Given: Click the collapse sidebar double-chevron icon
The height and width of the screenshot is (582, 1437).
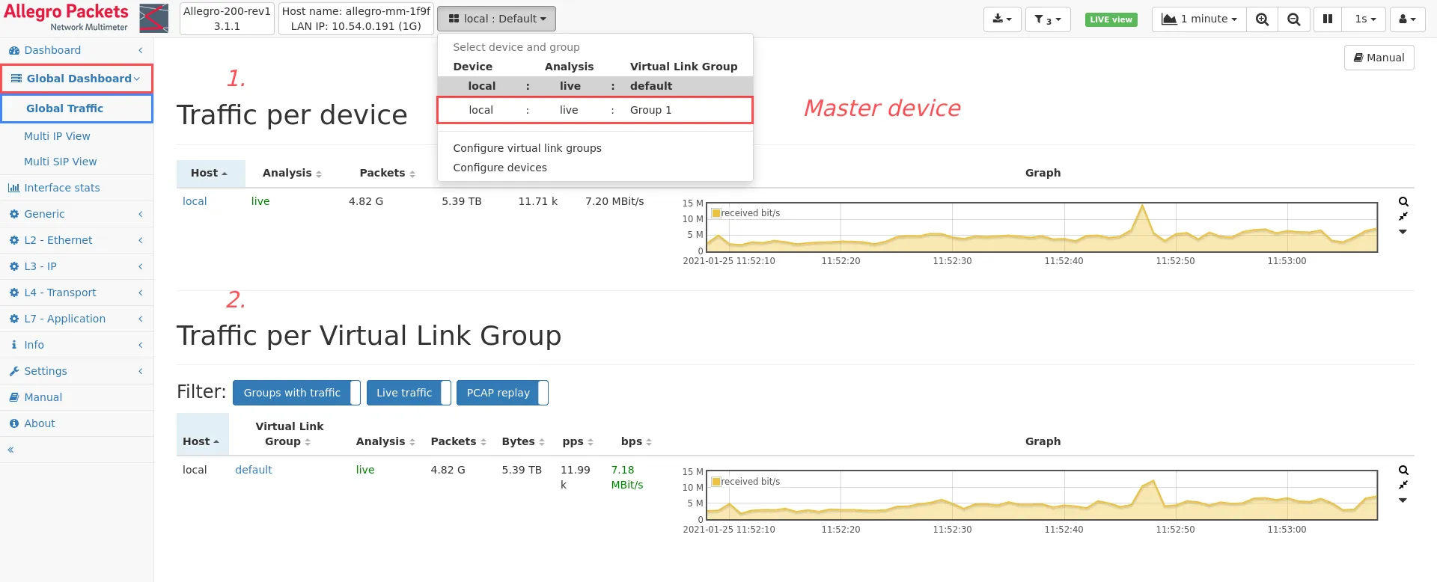Looking at the screenshot, I should [10, 450].
